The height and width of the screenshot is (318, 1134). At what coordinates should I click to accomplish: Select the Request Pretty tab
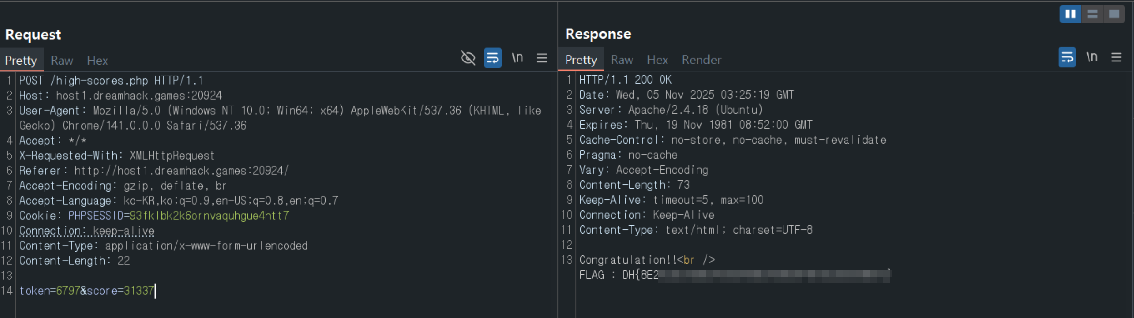(x=21, y=61)
